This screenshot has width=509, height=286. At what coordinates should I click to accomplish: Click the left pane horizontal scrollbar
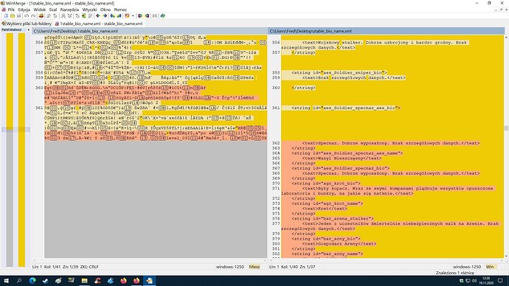click(x=150, y=260)
